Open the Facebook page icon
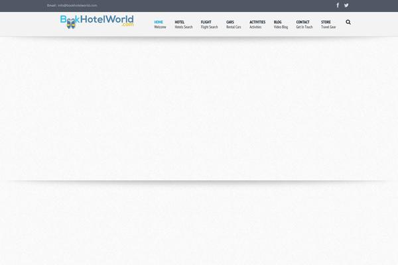This screenshot has height=265, width=398. pyautogui.click(x=338, y=5)
